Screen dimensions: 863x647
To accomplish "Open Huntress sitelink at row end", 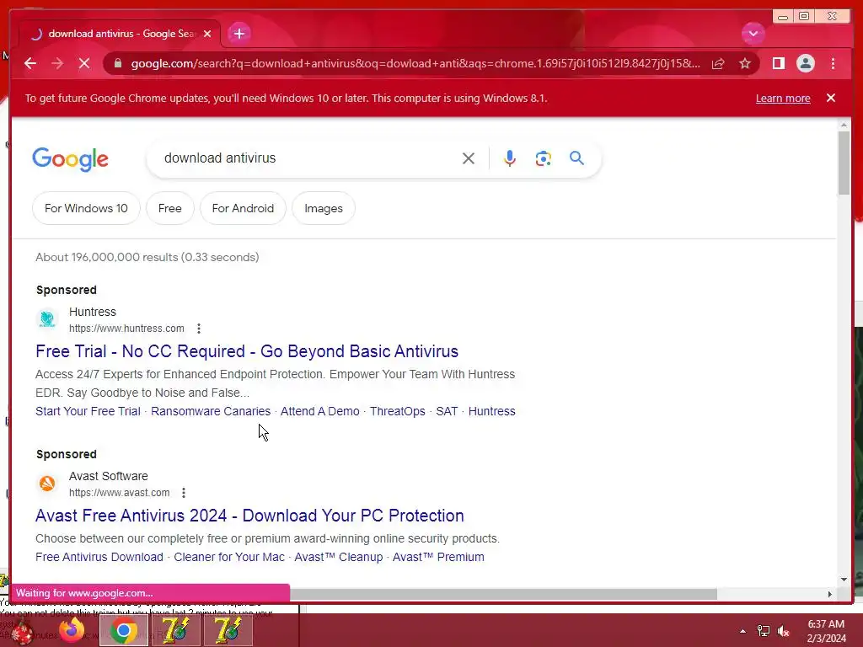I will [x=492, y=411].
